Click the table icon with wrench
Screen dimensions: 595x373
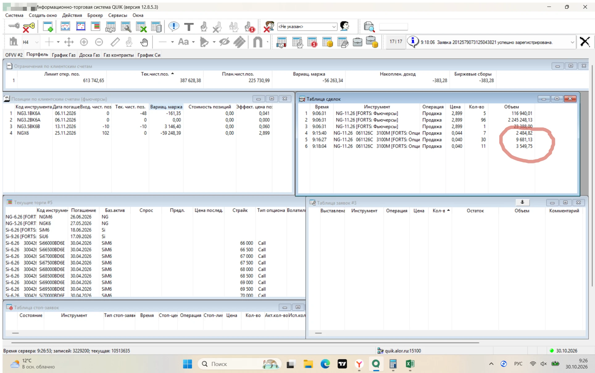click(x=126, y=27)
